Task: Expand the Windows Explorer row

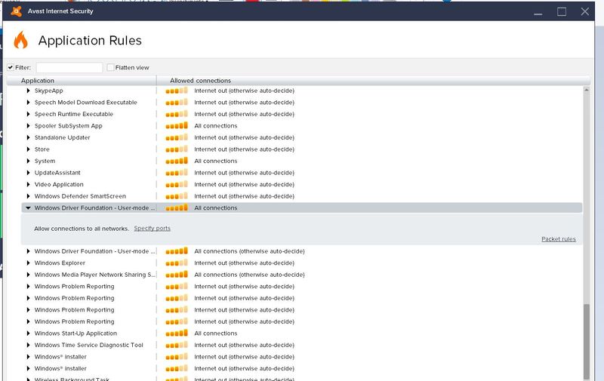Action: (x=28, y=263)
